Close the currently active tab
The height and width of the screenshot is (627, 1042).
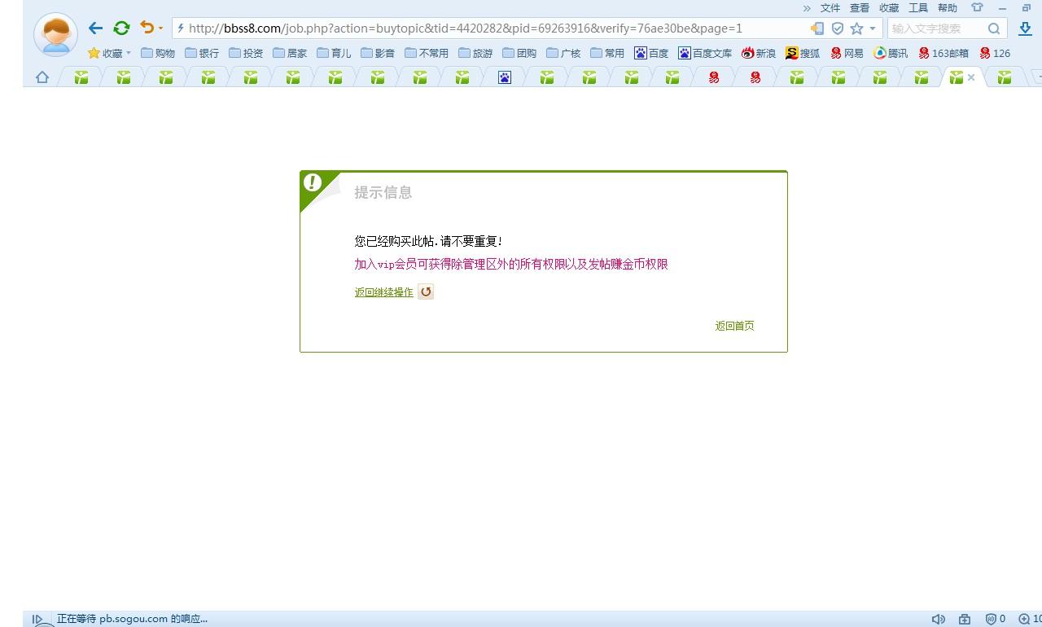click(970, 77)
